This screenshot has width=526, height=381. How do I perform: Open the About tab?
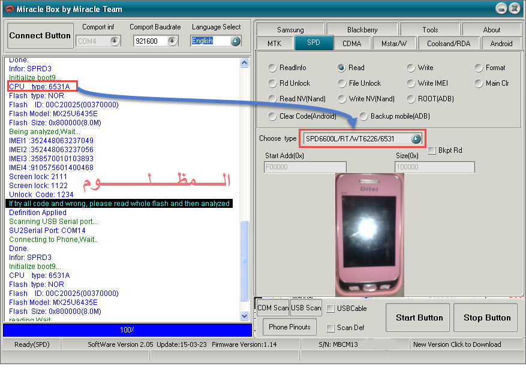tap(491, 29)
